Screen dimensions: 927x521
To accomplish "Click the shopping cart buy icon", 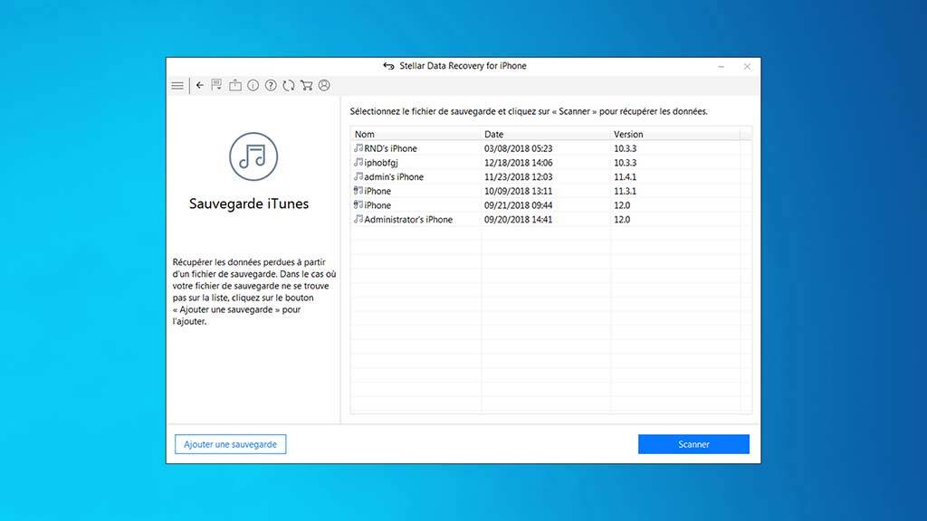I will (x=306, y=86).
